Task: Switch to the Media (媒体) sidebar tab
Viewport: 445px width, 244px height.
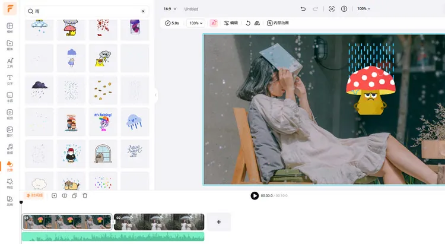Action: click(10, 45)
